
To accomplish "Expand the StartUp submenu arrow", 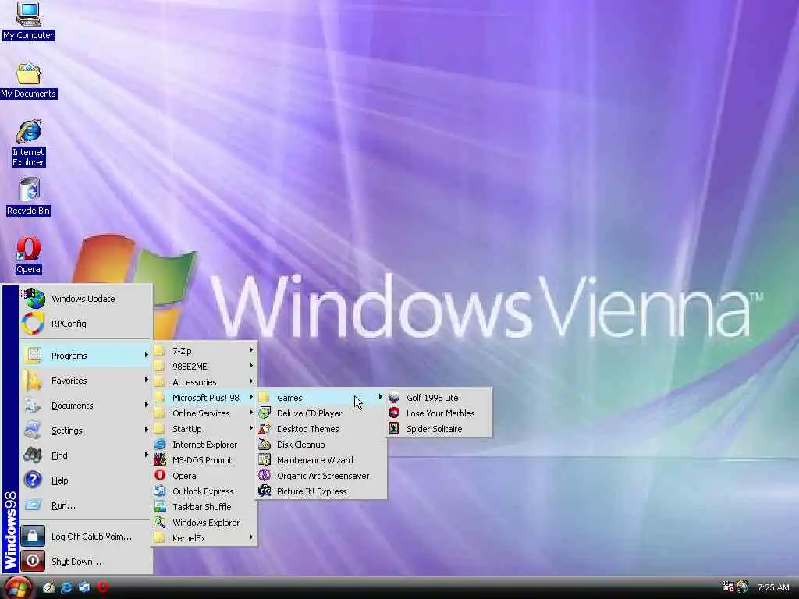I will pos(250,428).
